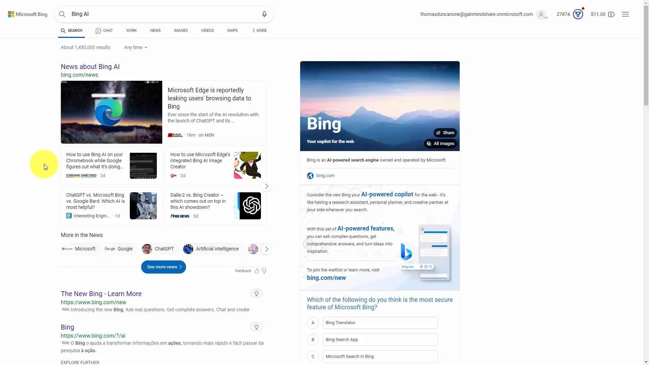This screenshot has height=365, width=649.
Task: Click the globe icon next to bing.com
Action: pos(310,175)
